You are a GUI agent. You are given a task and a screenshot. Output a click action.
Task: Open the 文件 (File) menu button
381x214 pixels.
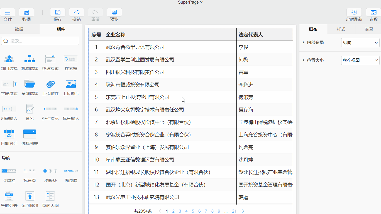pos(8,12)
